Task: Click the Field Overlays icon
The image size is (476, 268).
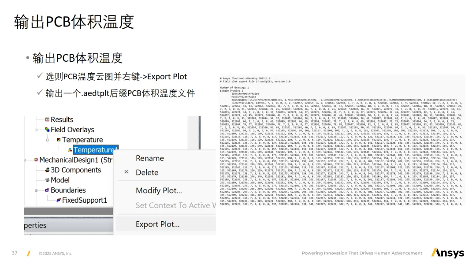Action: (x=47, y=130)
